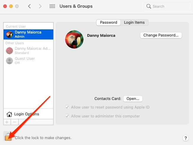193x145 pixels.
Task: Select Guest User in the list
Action: click(x=28, y=61)
